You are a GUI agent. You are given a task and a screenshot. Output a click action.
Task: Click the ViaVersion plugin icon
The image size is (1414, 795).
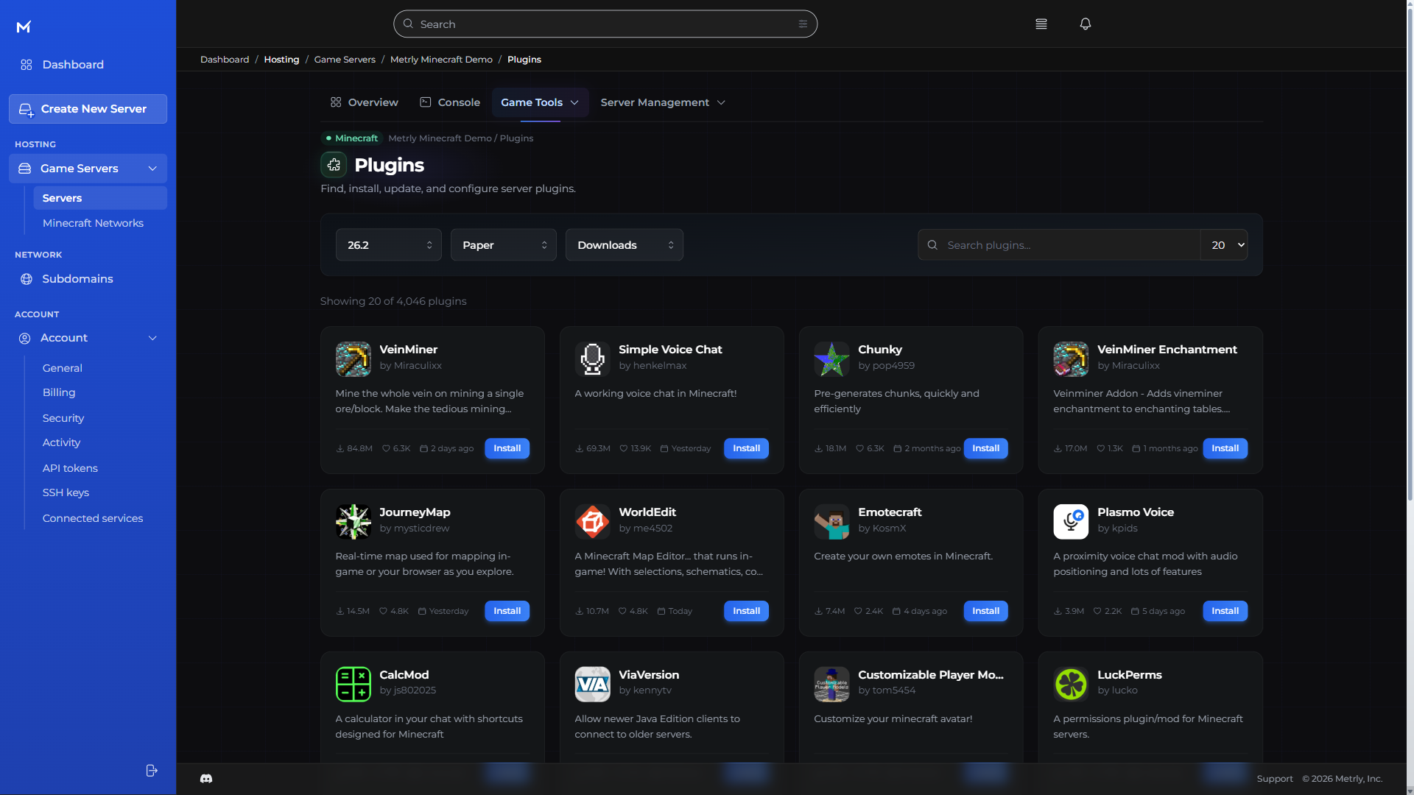(x=593, y=685)
